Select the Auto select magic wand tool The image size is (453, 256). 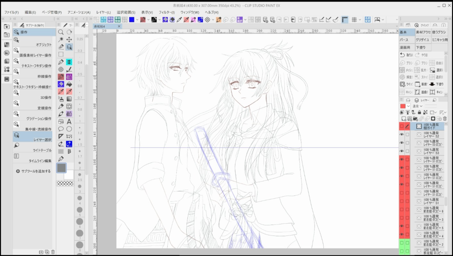click(61, 39)
